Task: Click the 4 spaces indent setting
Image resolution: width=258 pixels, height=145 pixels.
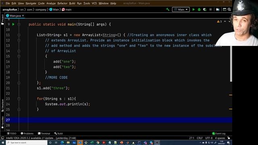Action: click(x=220, y=138)
